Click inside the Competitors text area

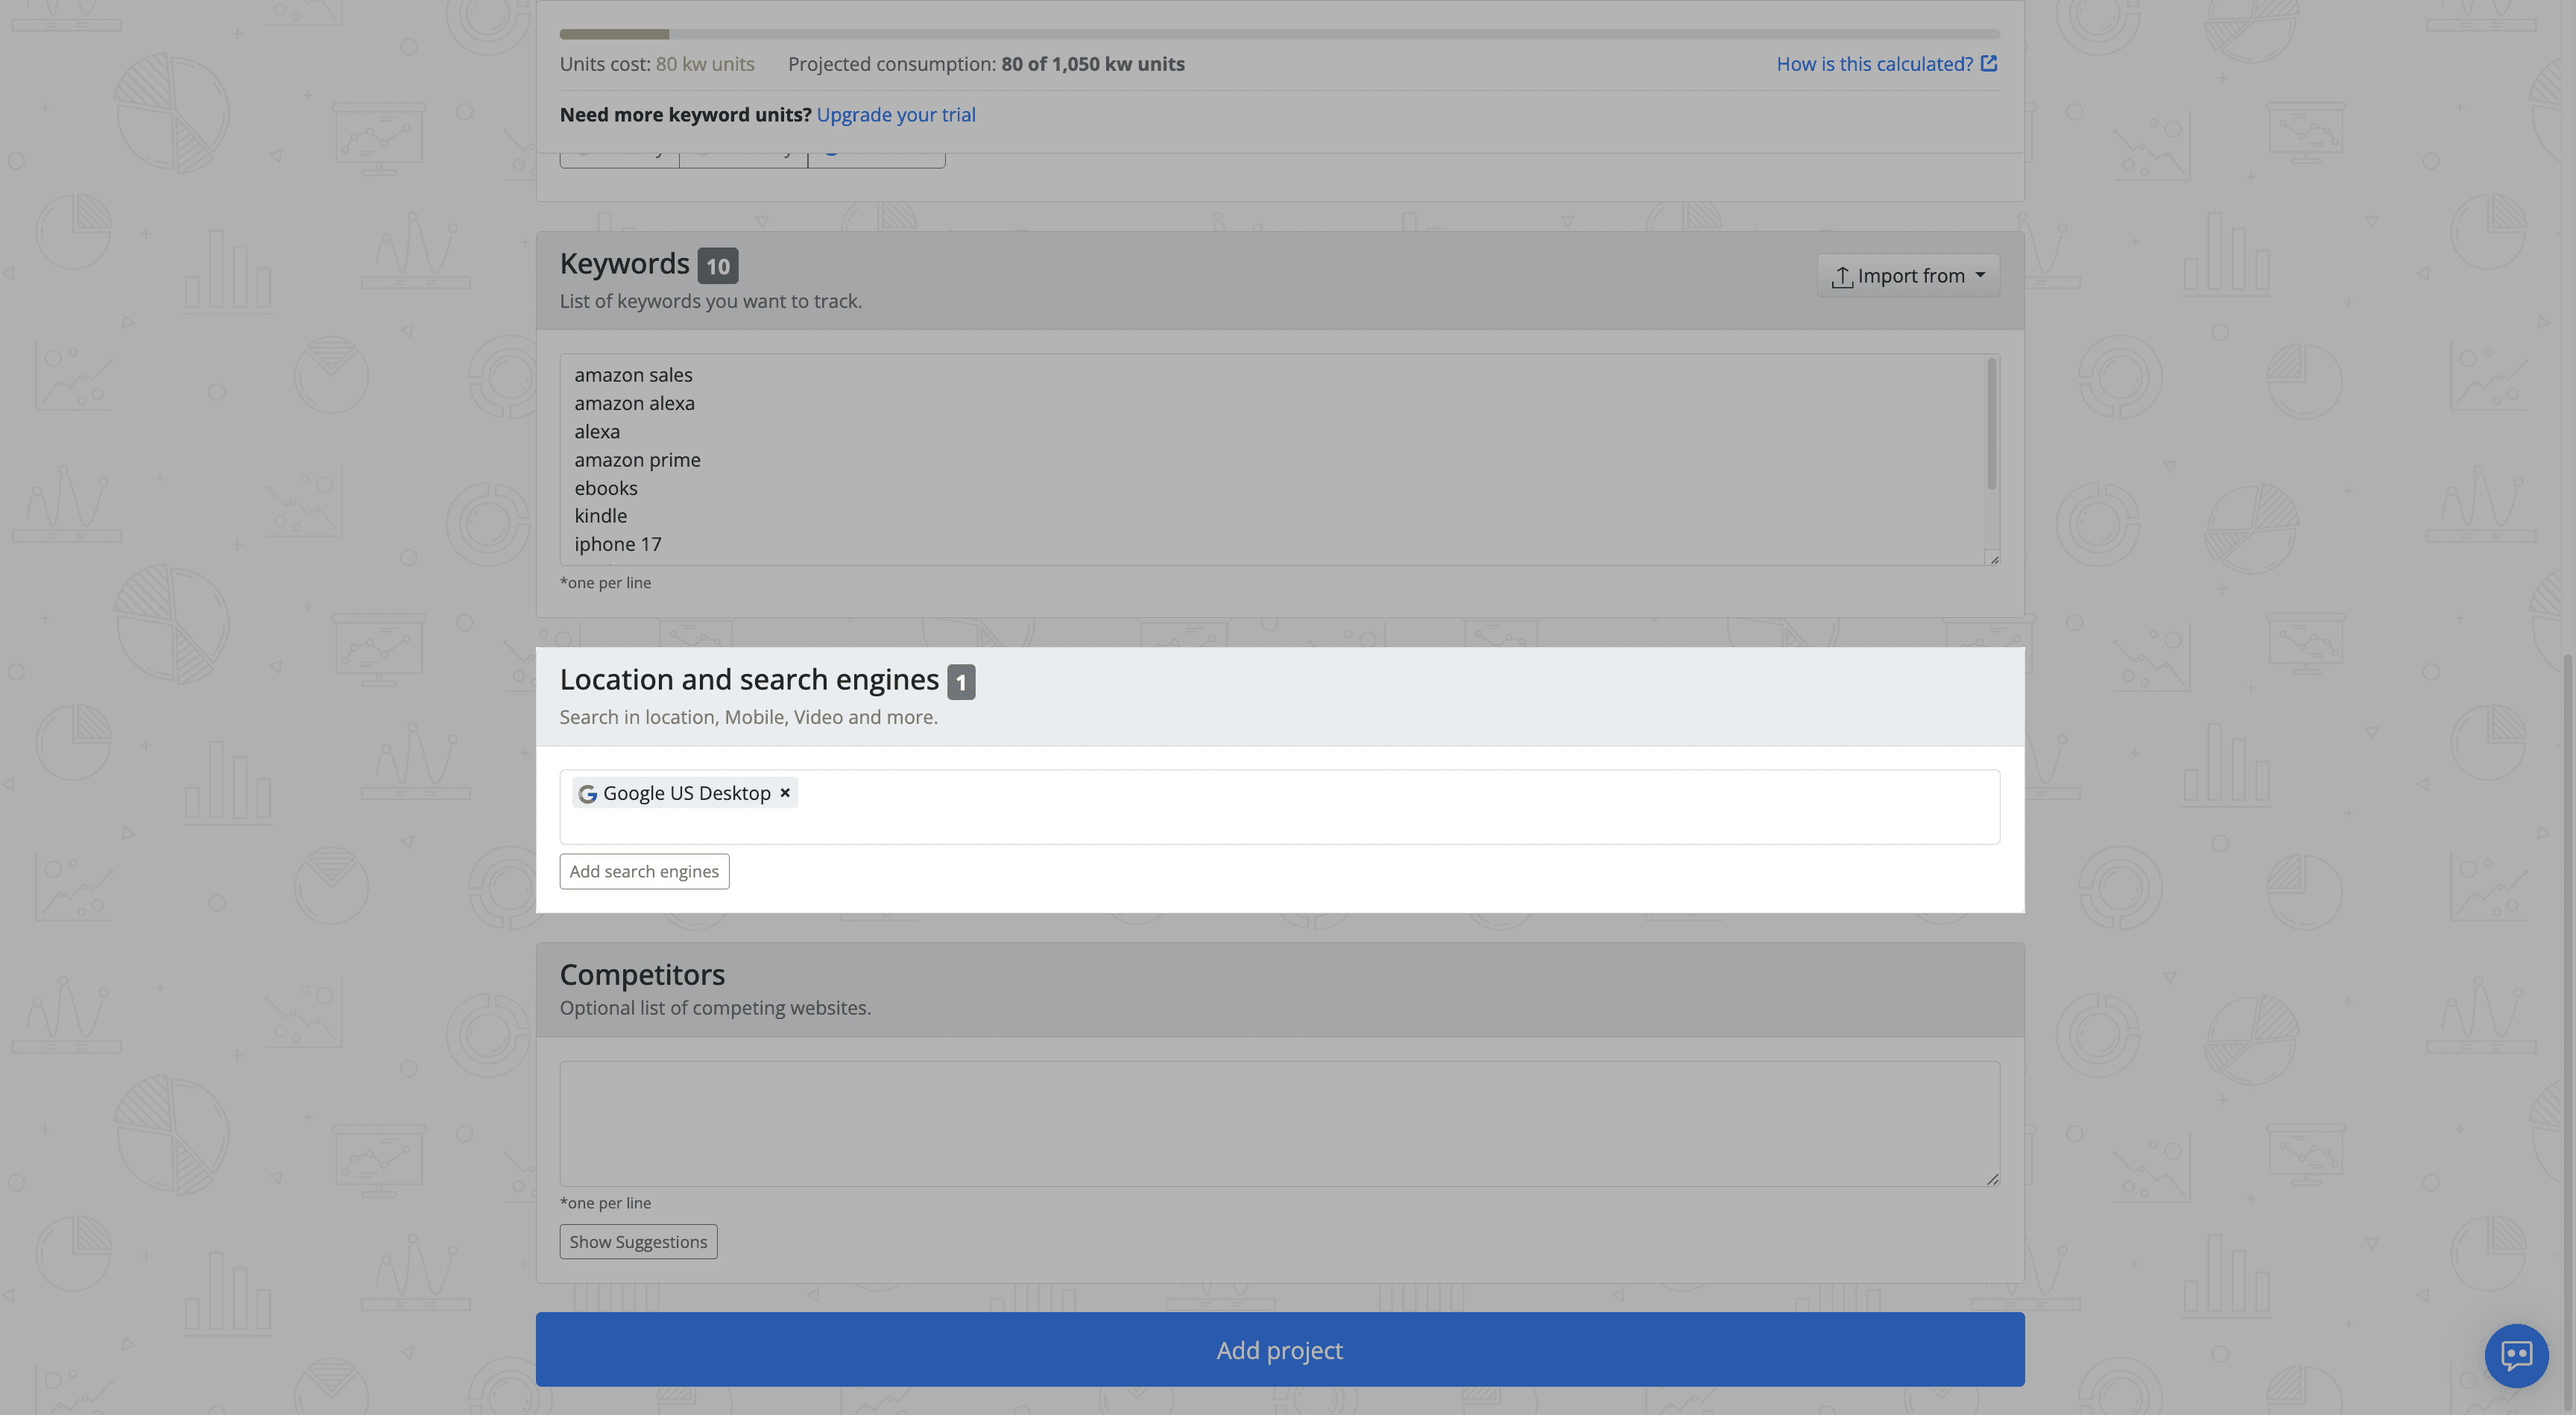click(x=1279, y=1123)
